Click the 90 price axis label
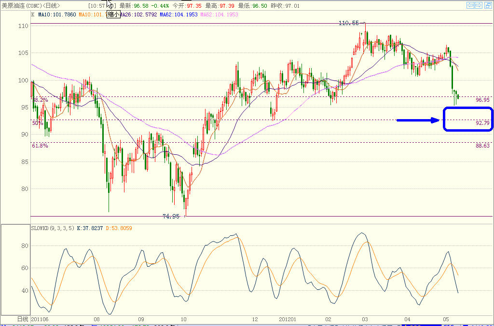The height and width of the screenshot is (326, 494). [x=25, y=135]
